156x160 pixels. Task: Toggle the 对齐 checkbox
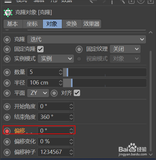77,93
